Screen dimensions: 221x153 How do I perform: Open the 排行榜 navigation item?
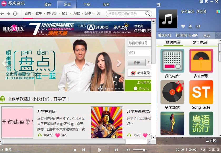[x=52, y=13]
